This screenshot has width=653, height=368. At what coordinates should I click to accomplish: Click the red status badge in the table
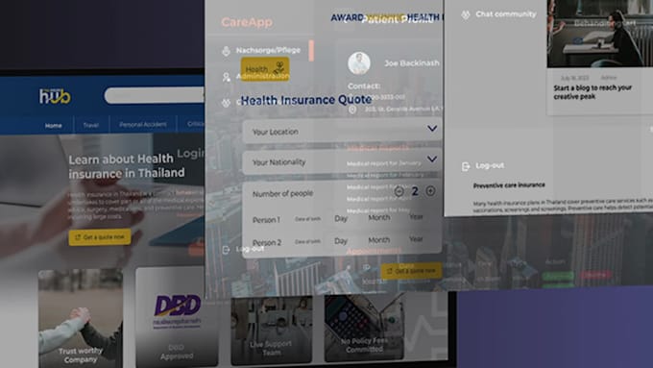596,275
